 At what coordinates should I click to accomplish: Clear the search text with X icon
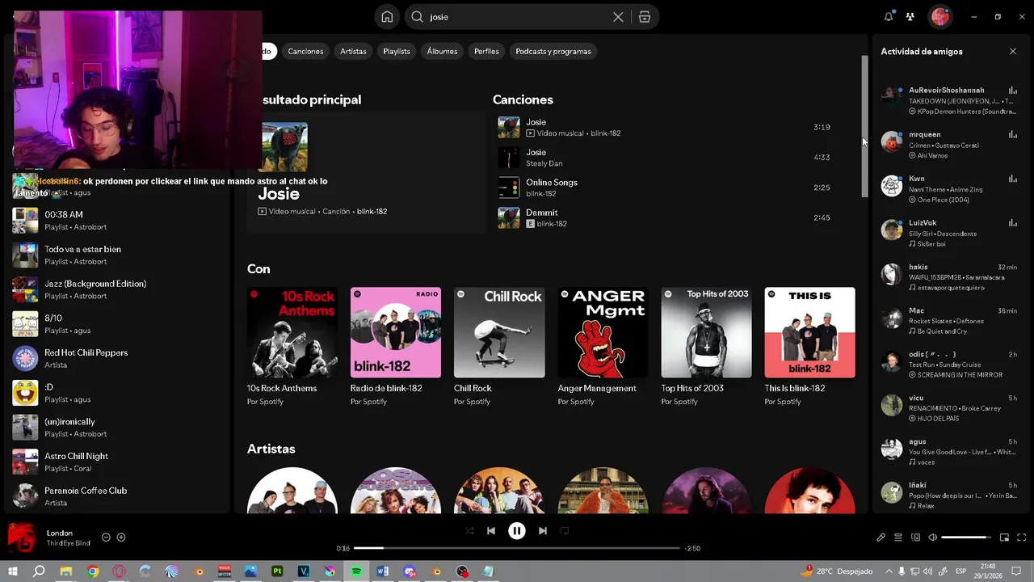[x=618, y=17]
